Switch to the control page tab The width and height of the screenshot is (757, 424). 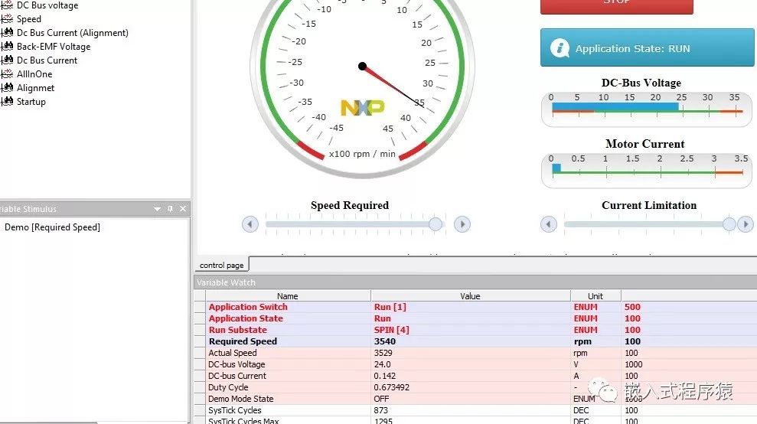tap(222, 265)
